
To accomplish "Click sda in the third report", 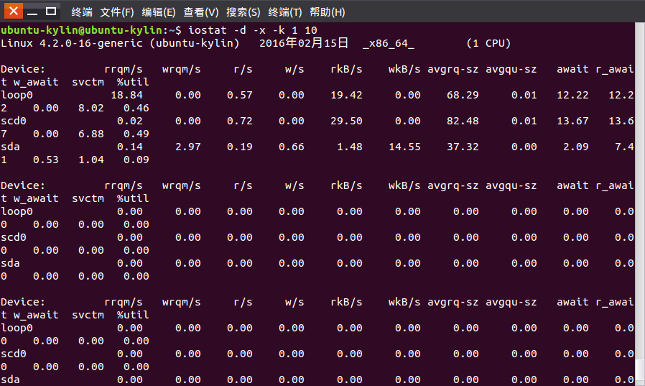I will click(x=10, y=380).
